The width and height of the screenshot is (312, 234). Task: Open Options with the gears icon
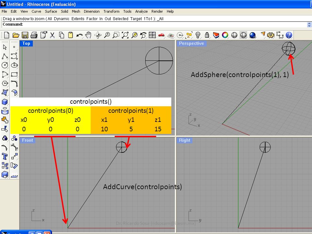271,35
